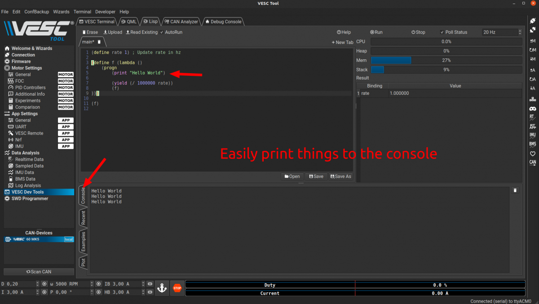Select Realtime Data in sidebar

click(x=29, y=159)
